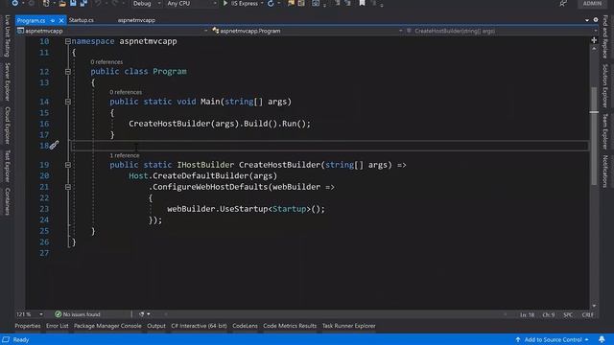Click the split editor plus icon above the scrollbar
This screenshot has width=614, height=345.
(594, 40)
